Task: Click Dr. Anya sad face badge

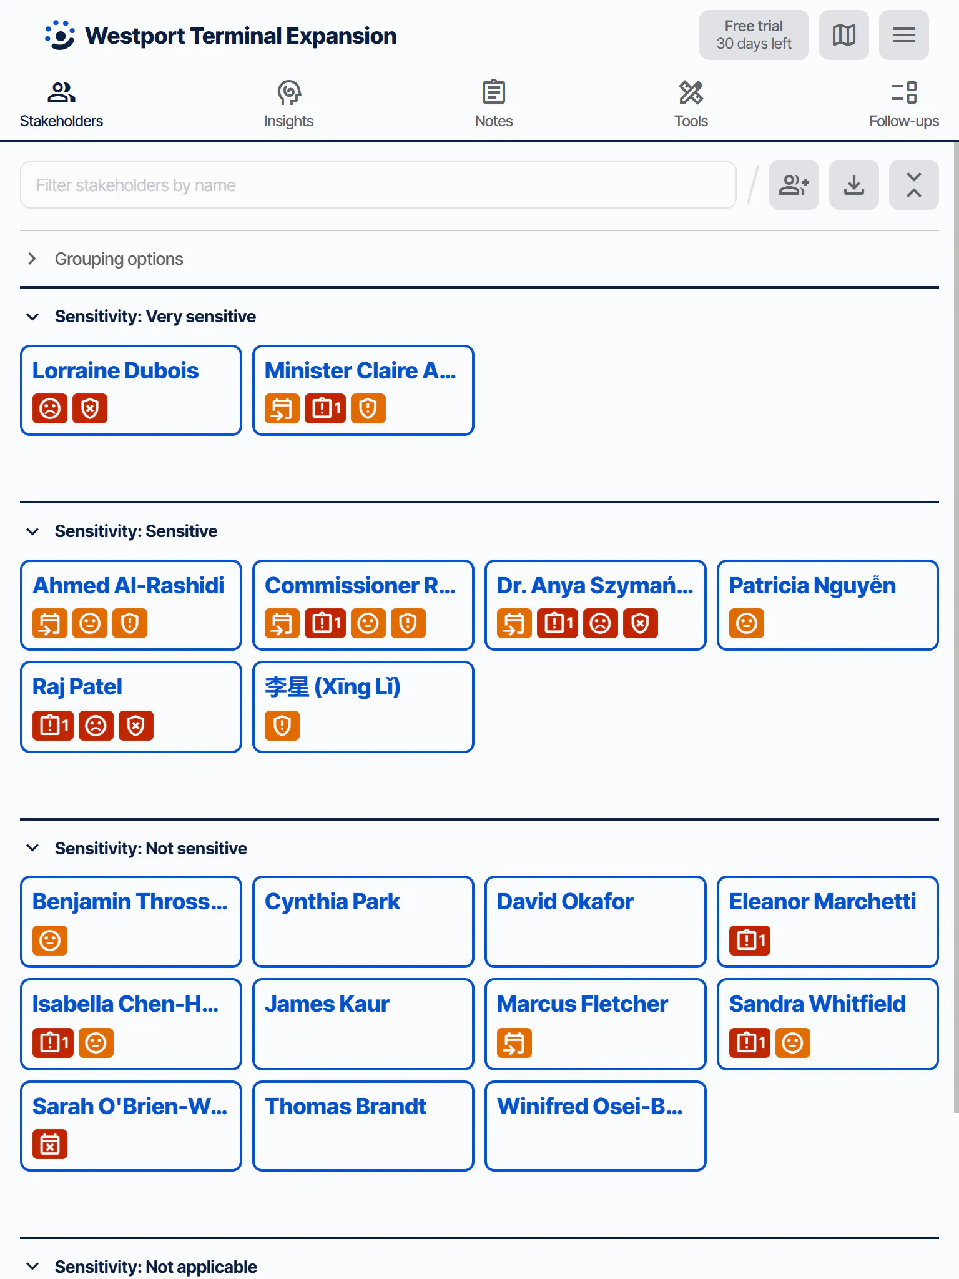Action: (x=601, y=623)
